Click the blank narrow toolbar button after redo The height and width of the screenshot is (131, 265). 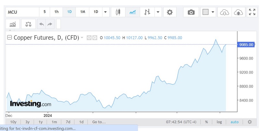[58, 24]
